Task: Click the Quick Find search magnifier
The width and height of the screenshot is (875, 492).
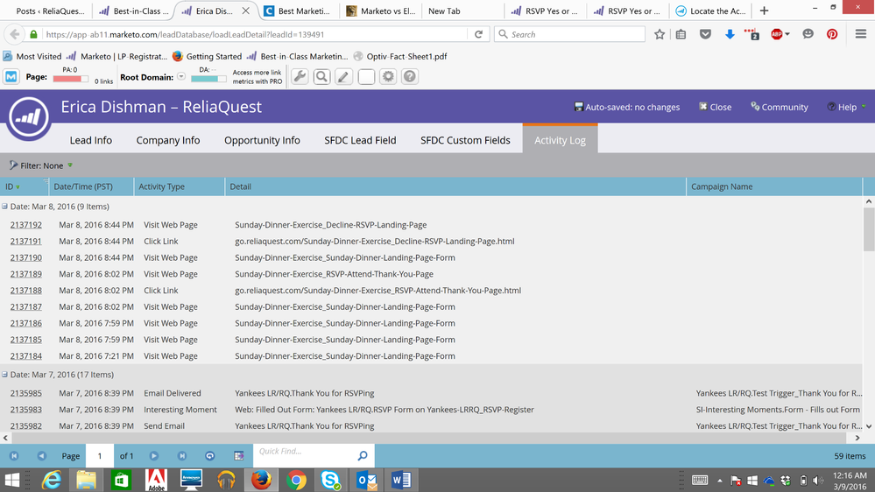Action: click(363, 456)
